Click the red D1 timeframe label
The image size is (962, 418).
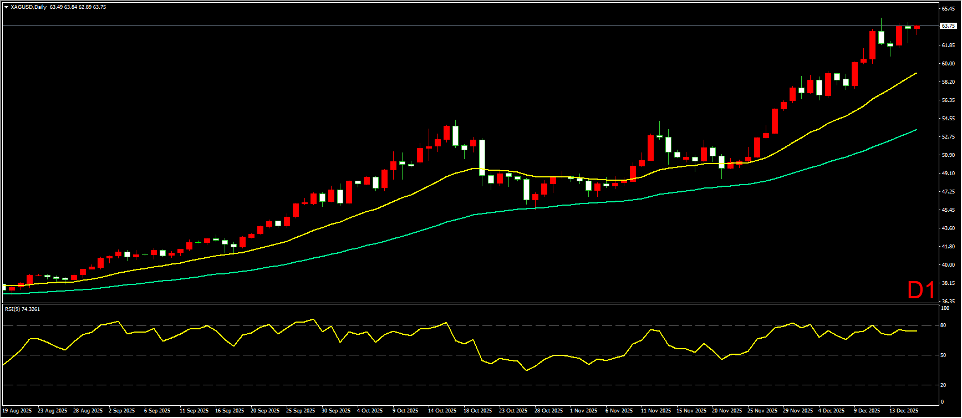click(x=921, y=290)
